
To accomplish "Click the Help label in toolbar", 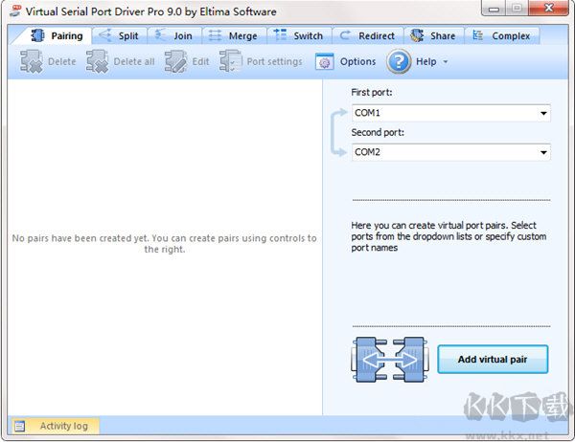I will (x=426, y=61).
